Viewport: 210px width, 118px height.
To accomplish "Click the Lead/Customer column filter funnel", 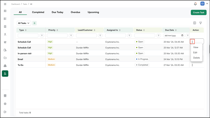I will (100, 35).
